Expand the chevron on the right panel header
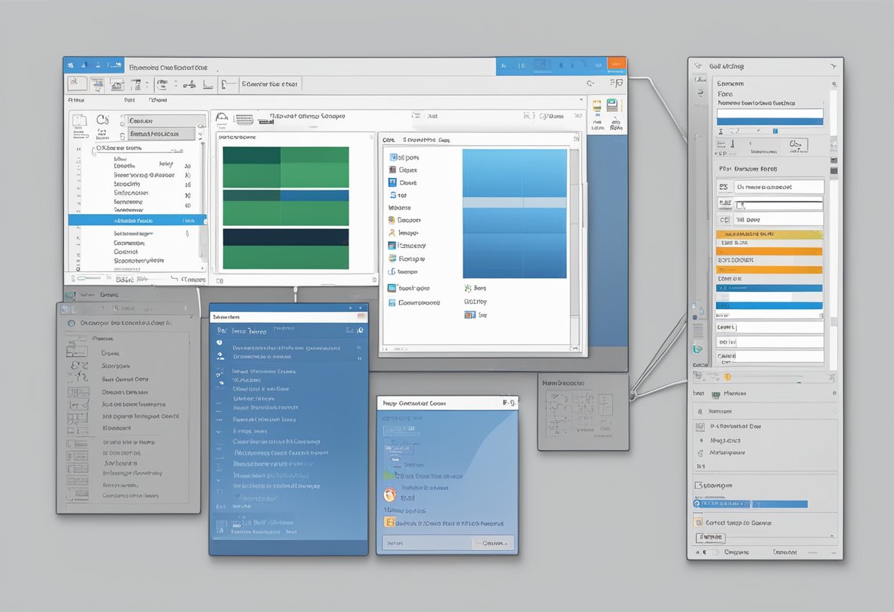This screenshot has width=894, height=612. pyautogui.click(x=834, y=66)
